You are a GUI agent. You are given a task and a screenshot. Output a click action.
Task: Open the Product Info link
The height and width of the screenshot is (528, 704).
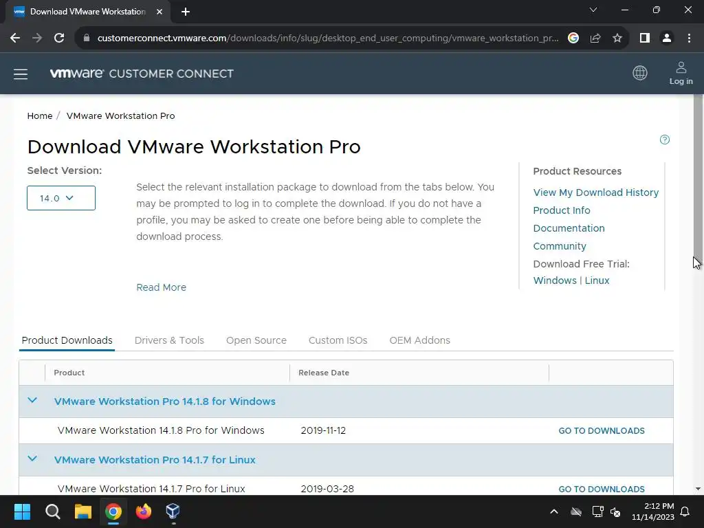[562, 210]
